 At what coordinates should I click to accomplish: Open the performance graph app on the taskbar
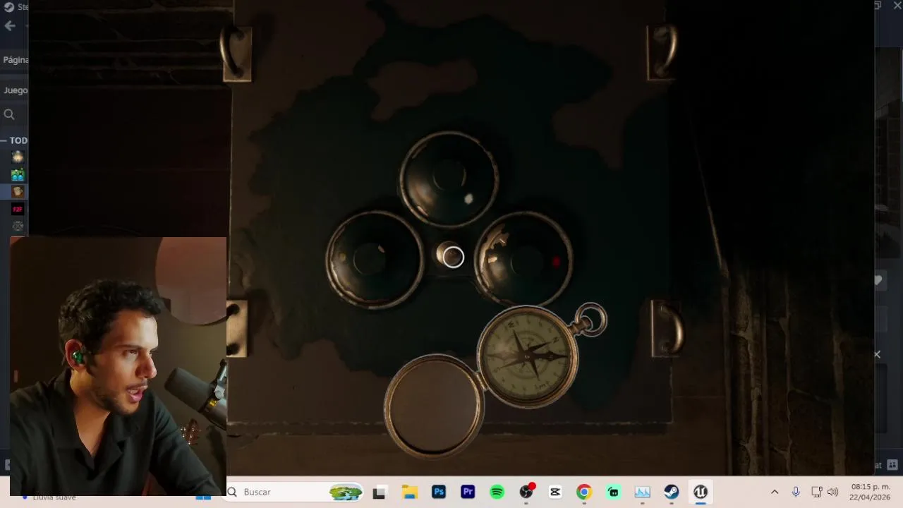[642, 492]
